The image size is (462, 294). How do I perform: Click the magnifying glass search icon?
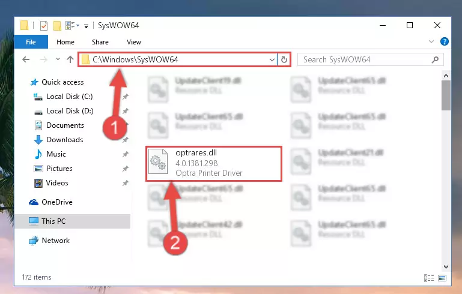point(435,60)
